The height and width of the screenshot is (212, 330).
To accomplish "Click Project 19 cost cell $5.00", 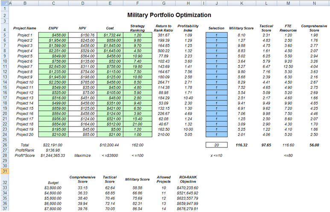I will (110, 130).
